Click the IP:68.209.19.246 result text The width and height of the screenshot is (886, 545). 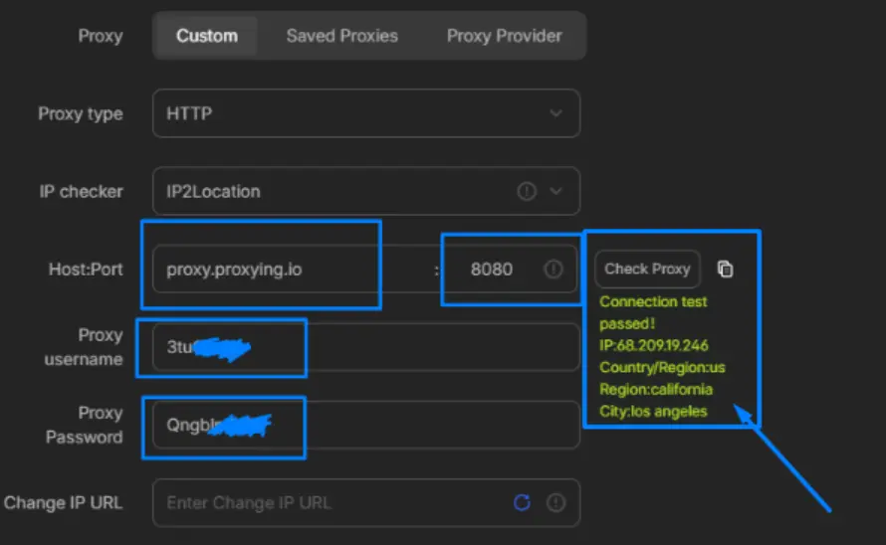(653, 346)
